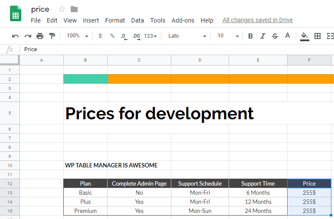Click the undo arrow icon
This screenshot has width=334, height=219.
pyautogui.click(x=16, y=36)
